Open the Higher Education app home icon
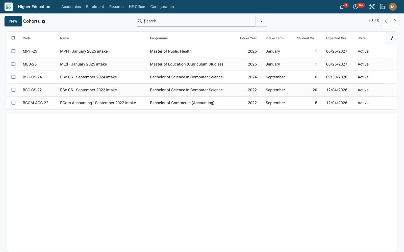Screen dimensions: 404x252 (9, 7)
